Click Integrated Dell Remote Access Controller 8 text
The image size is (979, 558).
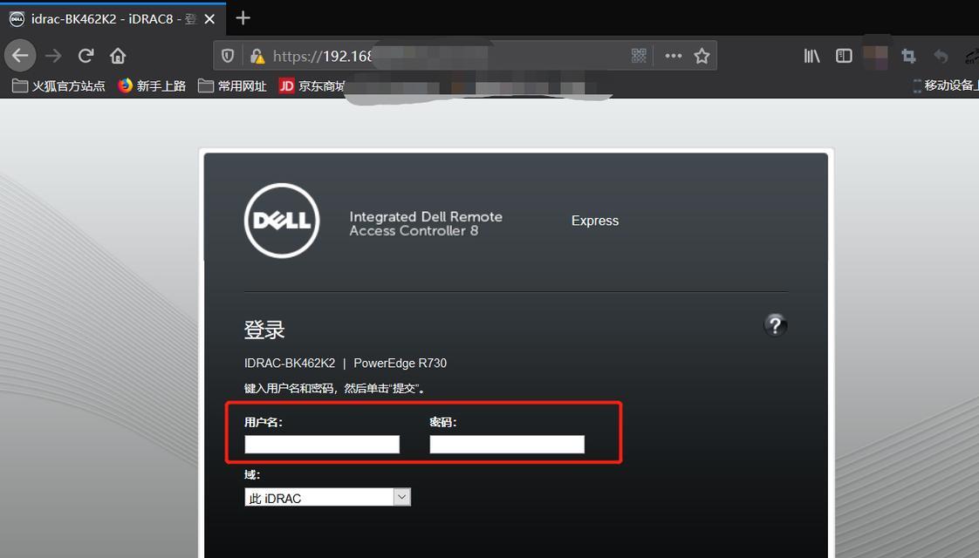[x=426, y=223]
